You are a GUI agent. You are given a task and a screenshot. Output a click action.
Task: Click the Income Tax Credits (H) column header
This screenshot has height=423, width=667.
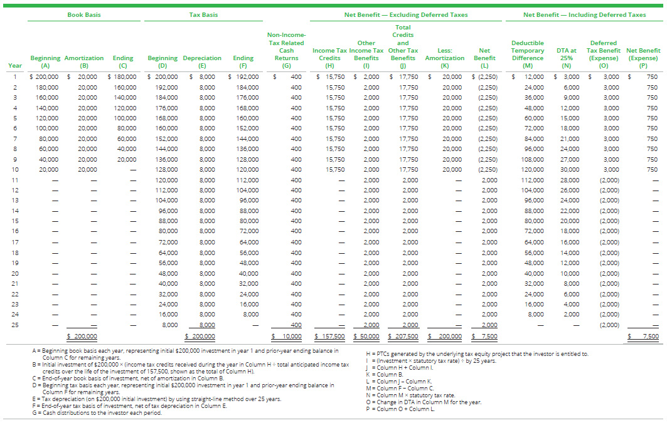pyautogui.click(x=330, y=58)
